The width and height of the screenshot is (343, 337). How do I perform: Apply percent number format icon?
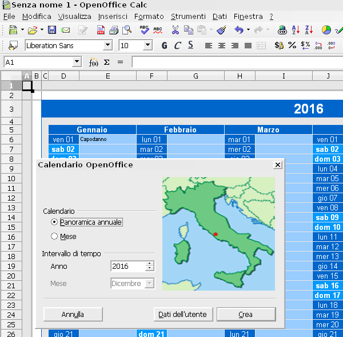292,45
